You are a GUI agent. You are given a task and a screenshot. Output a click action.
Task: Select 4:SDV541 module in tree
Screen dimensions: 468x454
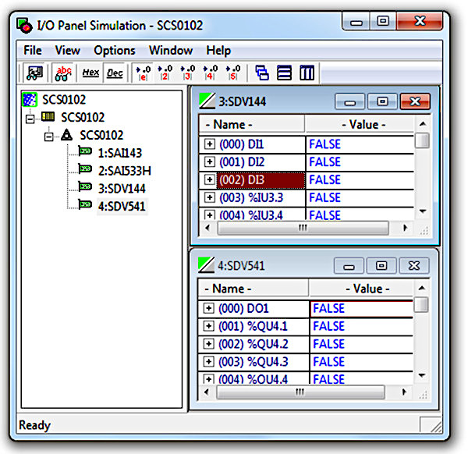[122, 206]
